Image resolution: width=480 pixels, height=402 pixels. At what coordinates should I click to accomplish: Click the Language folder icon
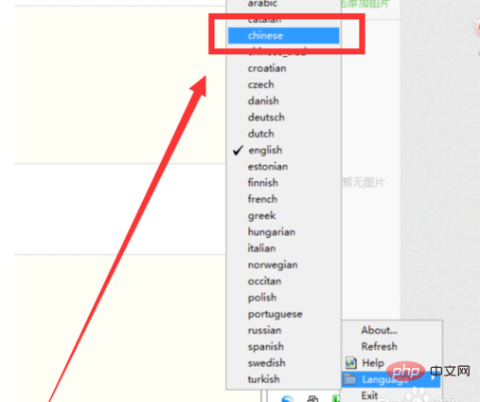click(x=350, y=378)
